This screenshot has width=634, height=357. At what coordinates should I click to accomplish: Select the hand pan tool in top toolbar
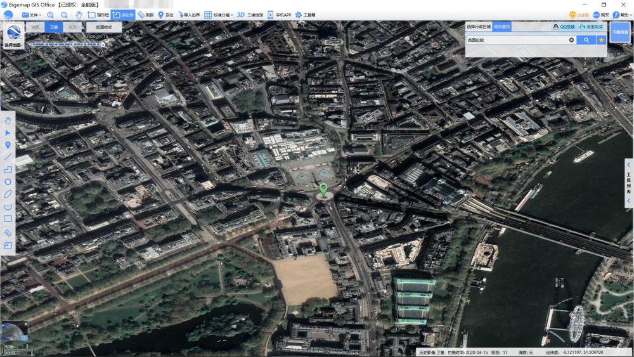click(79, 15)
